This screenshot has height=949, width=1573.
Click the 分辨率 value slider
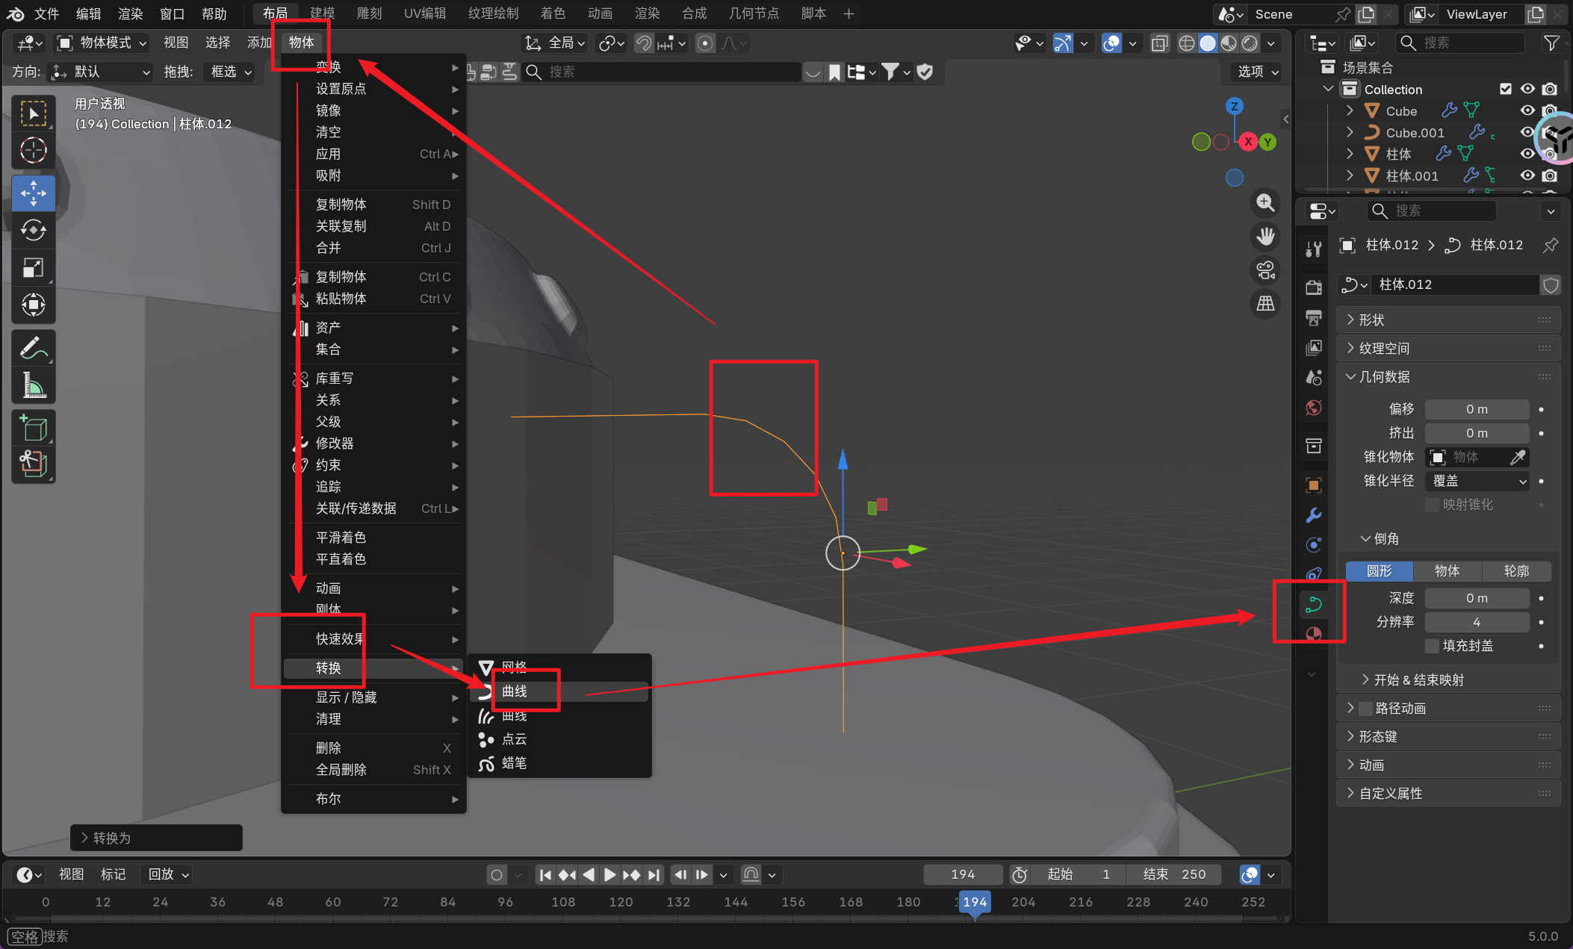point(1476,622)
